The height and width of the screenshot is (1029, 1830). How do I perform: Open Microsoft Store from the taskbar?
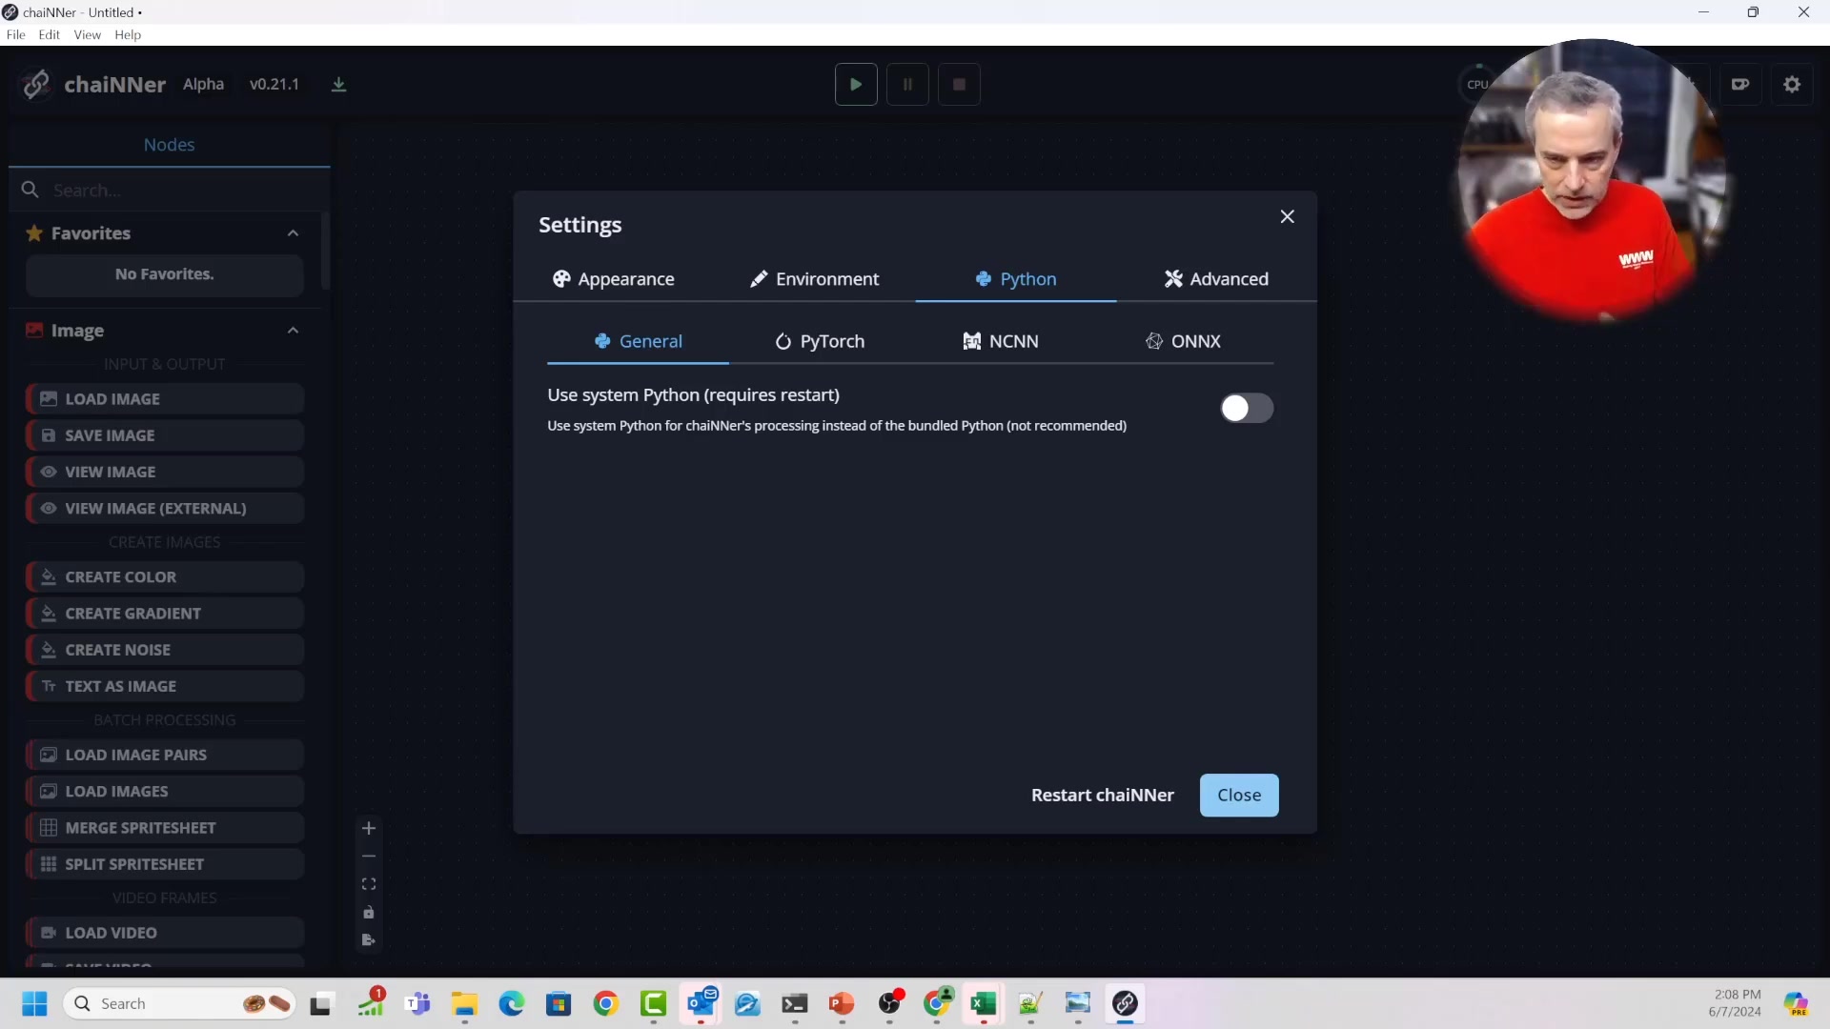tap(559, 1003)
